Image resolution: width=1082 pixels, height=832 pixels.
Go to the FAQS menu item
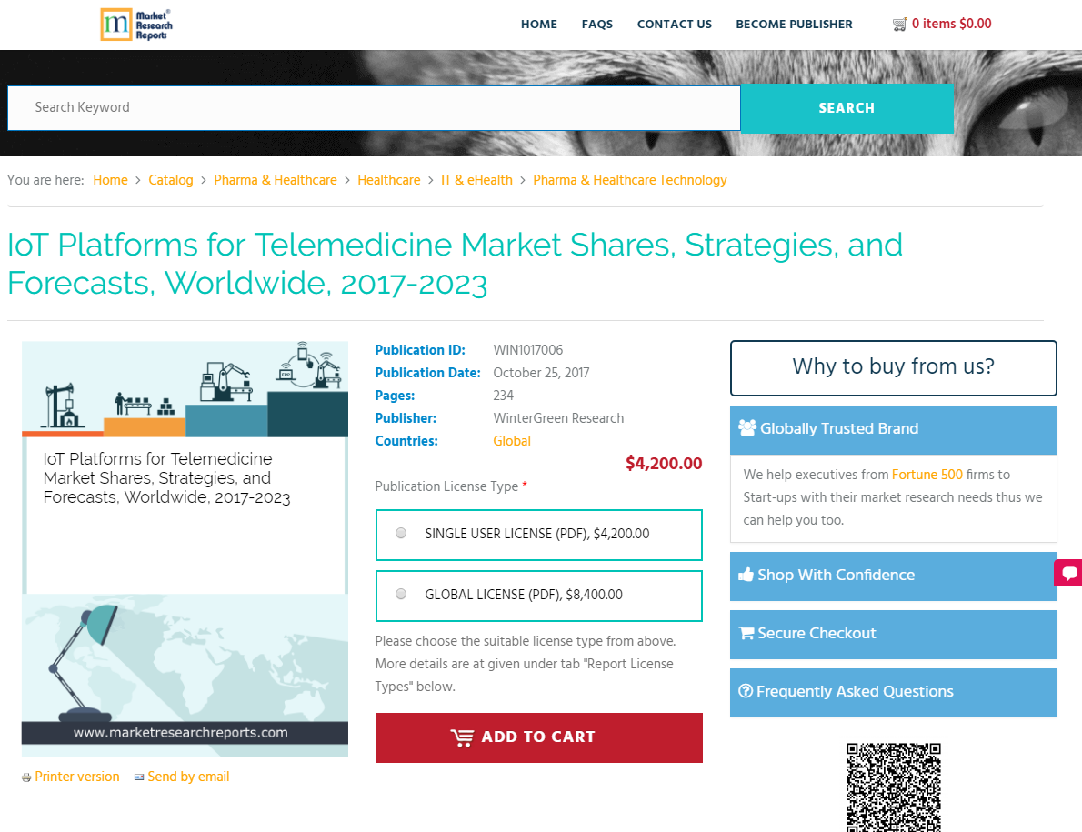[597, 24]
